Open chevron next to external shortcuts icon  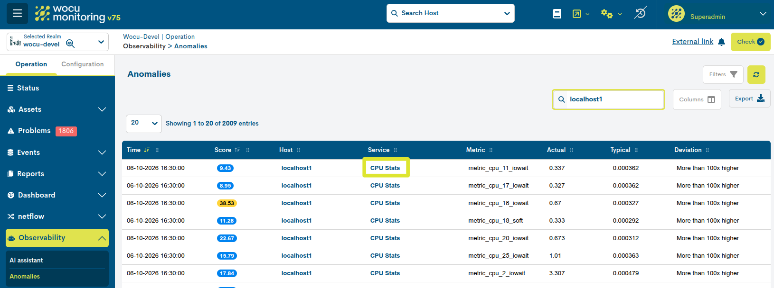588,14
